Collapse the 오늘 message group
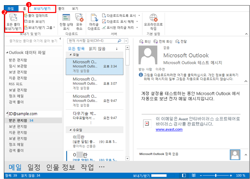 coord(71,55)
